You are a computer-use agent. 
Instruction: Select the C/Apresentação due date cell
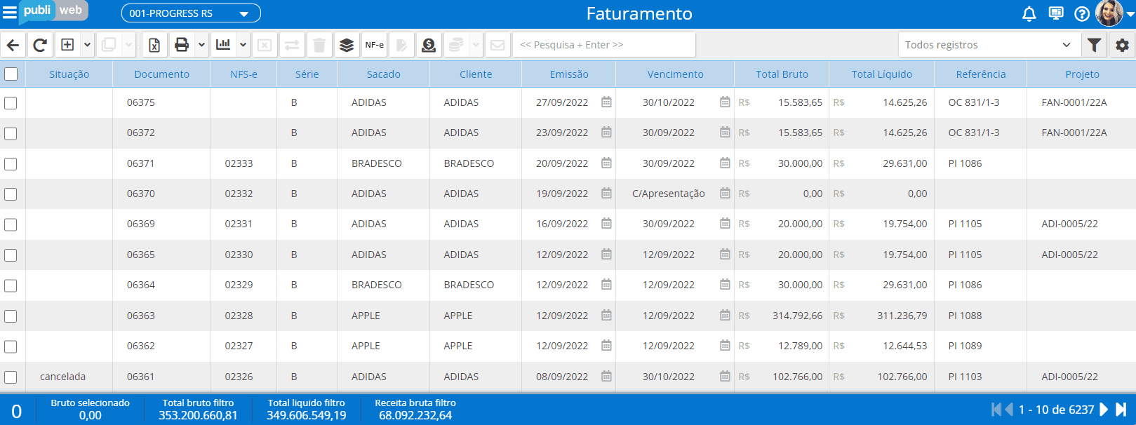[669, 194]
